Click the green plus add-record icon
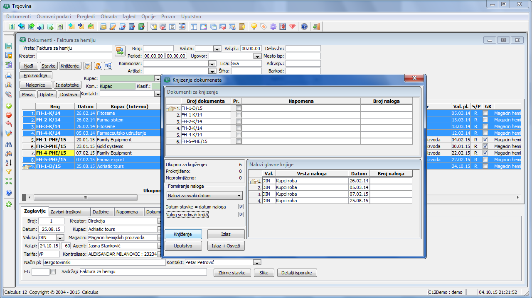 (9, 106)
